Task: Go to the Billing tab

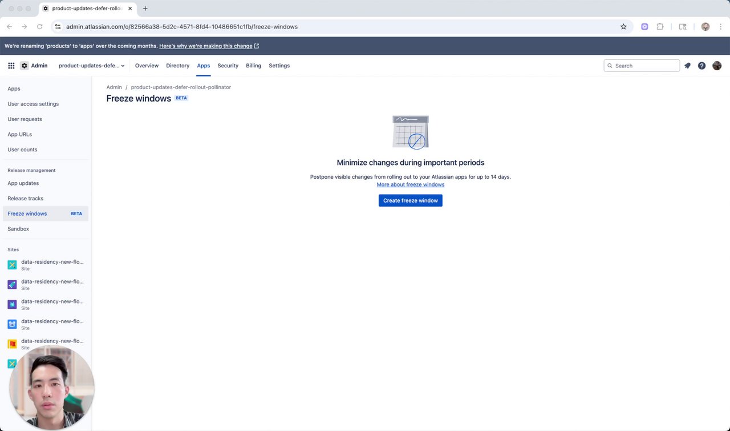Action: pyautogui.click(x=253, y=66)
